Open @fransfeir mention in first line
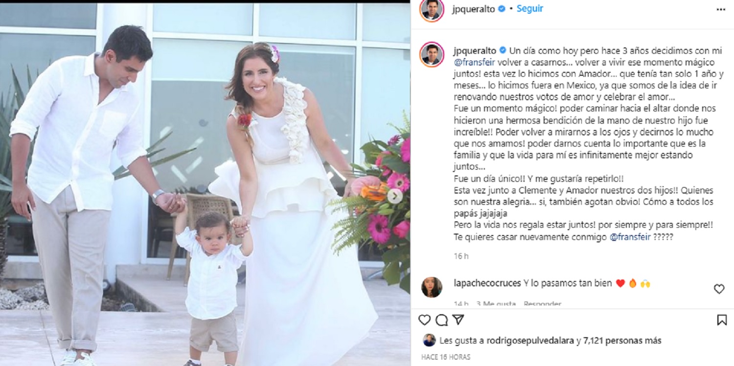Image resolution: width=734 pixels, height=366 pixels. pyautogui.click(x=474, y=63)
